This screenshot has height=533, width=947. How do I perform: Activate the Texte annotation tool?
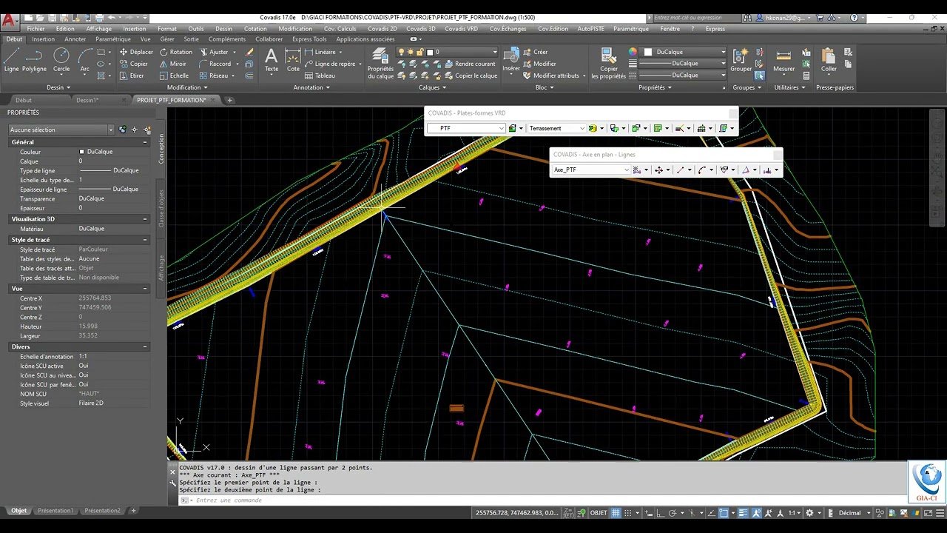point(272,59)
